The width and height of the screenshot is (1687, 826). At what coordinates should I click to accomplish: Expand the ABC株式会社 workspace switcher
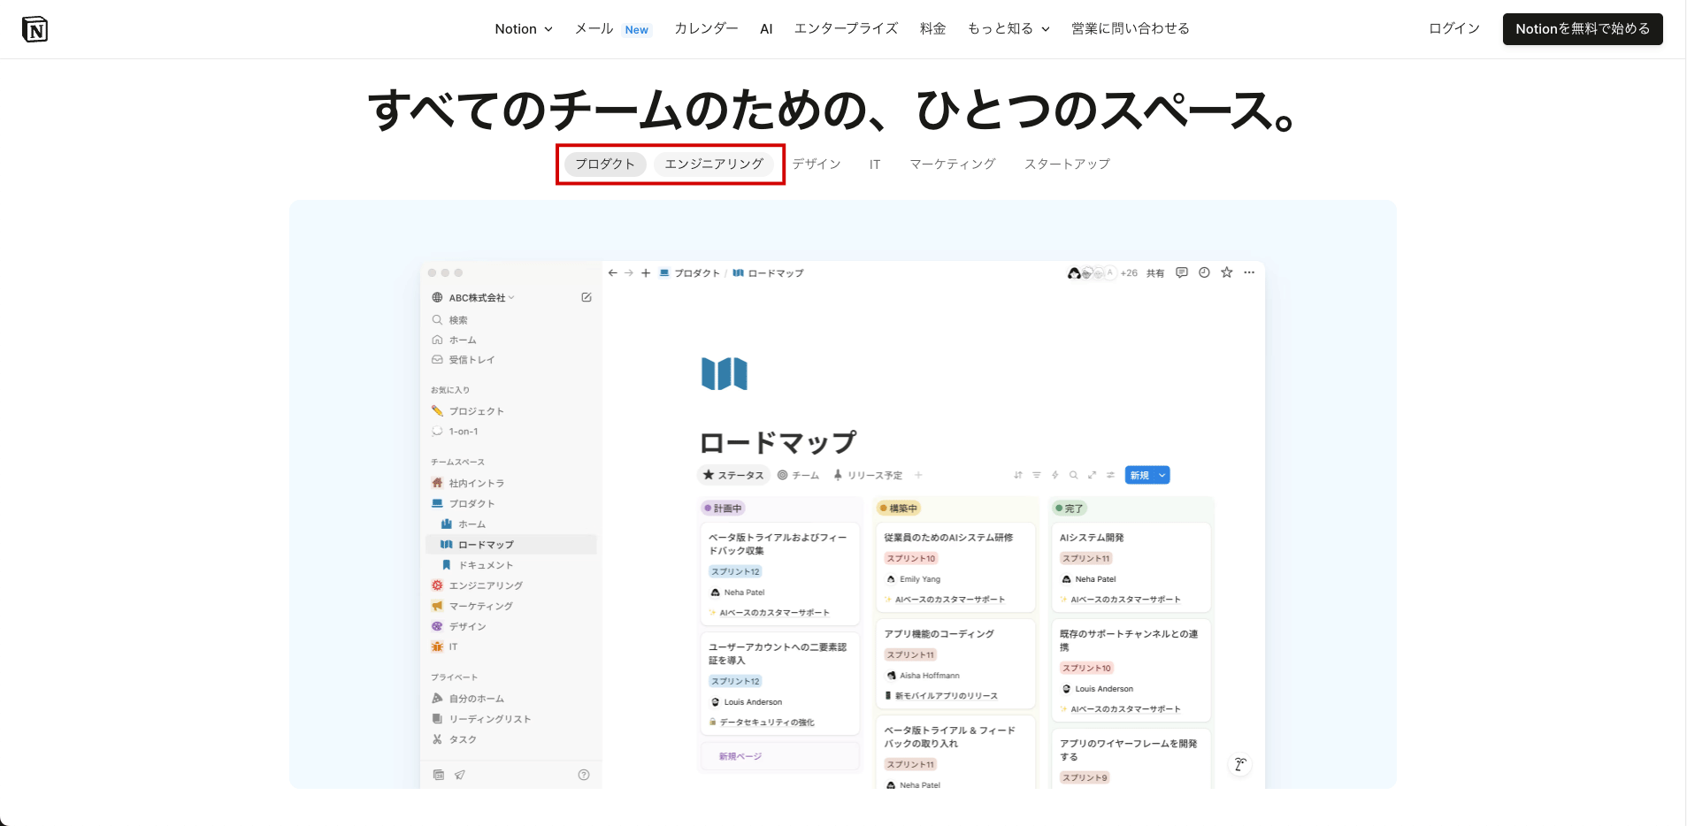[x=473, y=298]
